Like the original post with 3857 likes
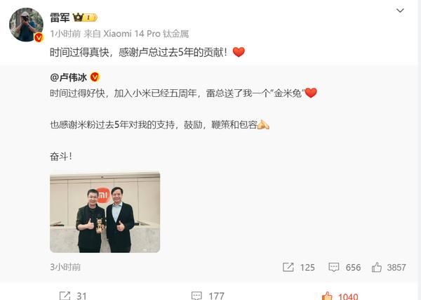The image size is (421, 300). (x=389, y=267)
